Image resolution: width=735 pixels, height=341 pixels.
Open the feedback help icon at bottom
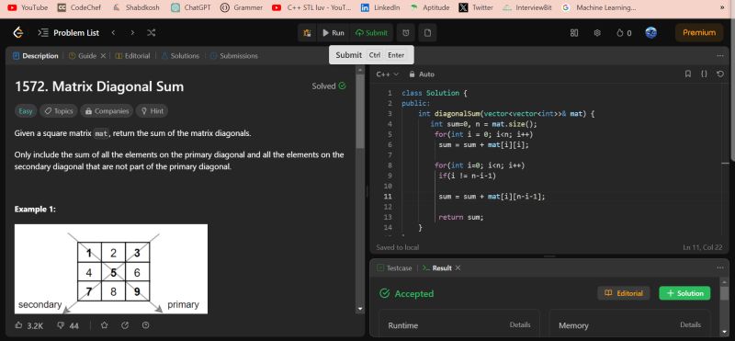click(145, 325)
